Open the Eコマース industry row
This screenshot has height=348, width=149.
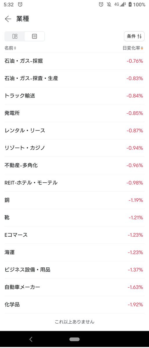tap(74, 235)
